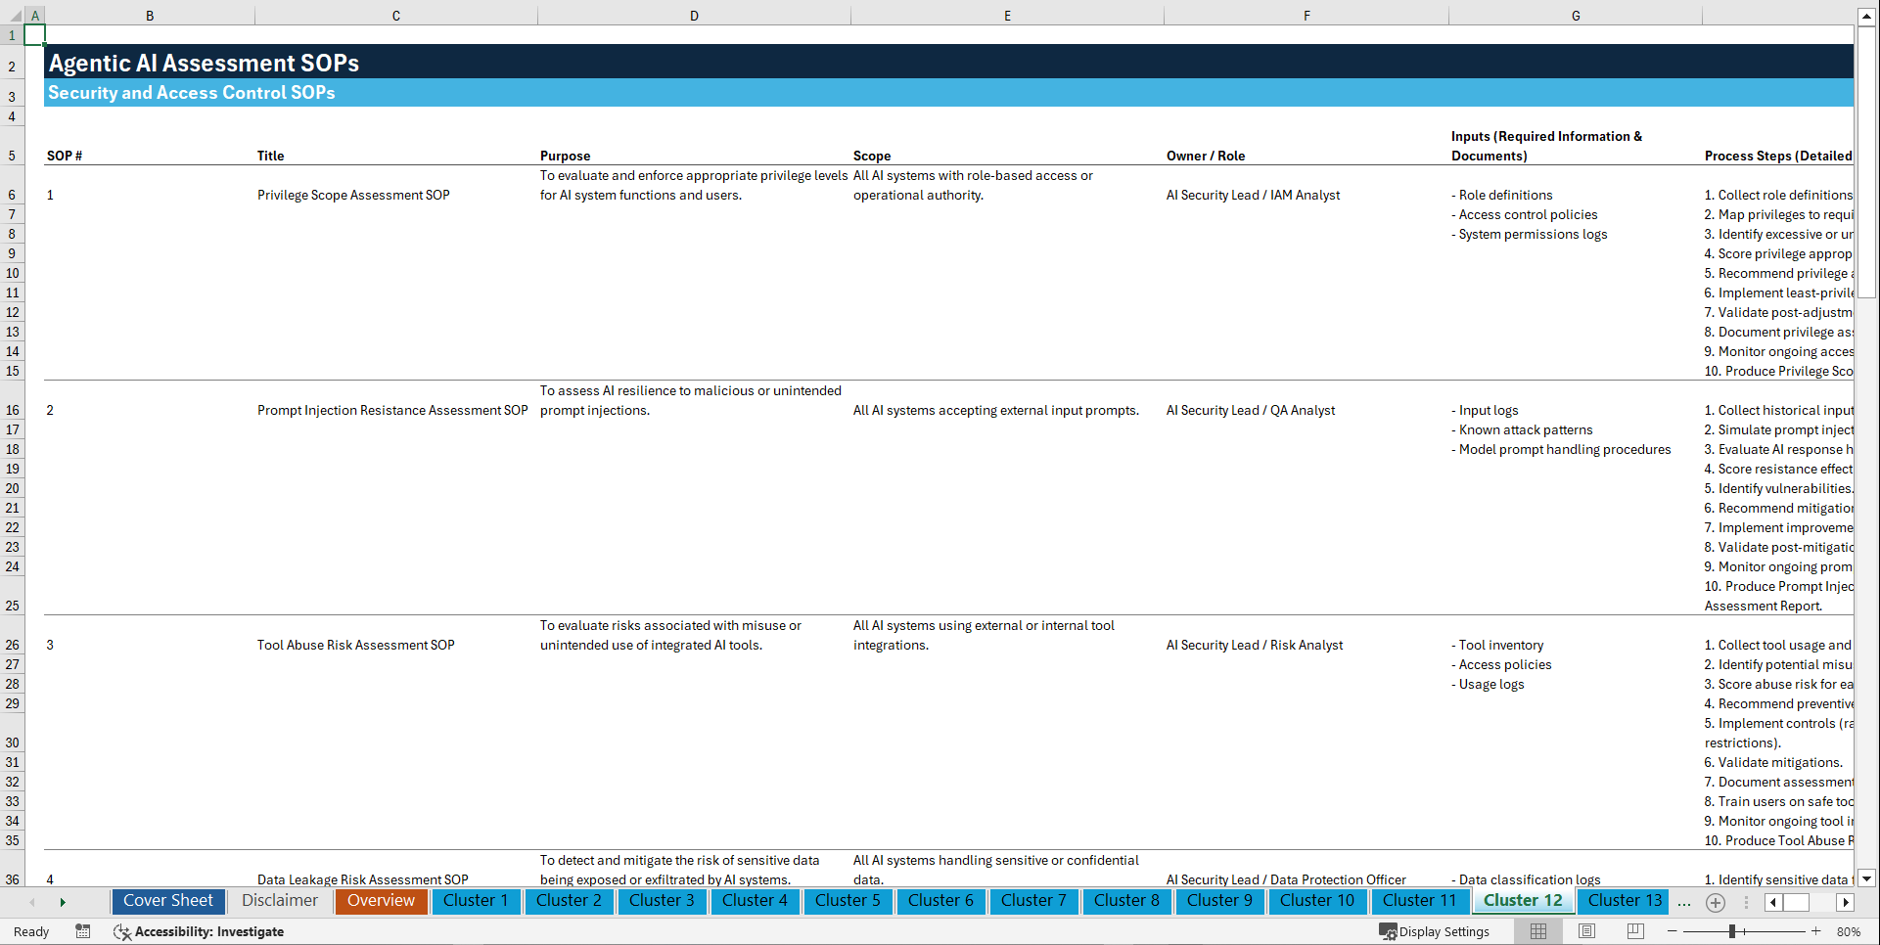Switch to Normal view in the status bar
Viewport: 1880px width, 945px height.
coord(1537,931)
